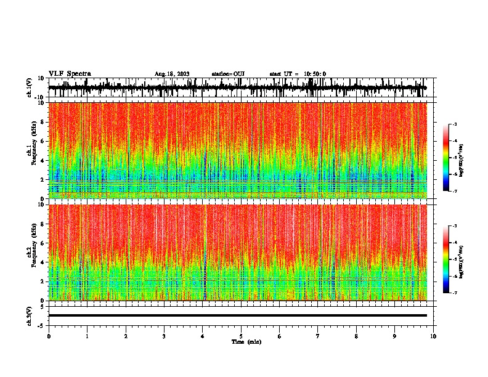Click the 'ch.3(V)' axis label
This screenshot has width=488, height=377.
click(30, 317)
